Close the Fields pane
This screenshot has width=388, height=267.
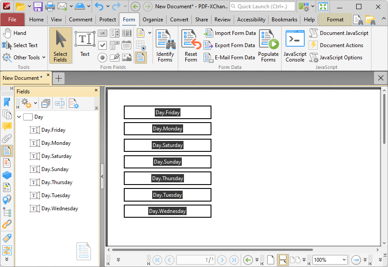pyautogui.click(x=96, y=90)
